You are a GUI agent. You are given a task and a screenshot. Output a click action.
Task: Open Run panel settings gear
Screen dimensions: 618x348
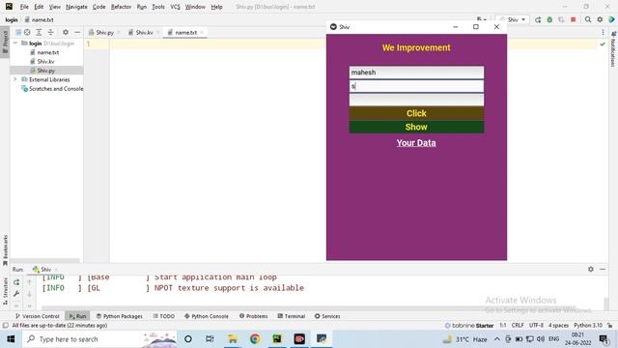tap(590, 269)
